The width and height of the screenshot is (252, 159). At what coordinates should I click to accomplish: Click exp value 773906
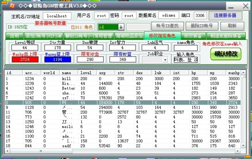click(105, 112)
